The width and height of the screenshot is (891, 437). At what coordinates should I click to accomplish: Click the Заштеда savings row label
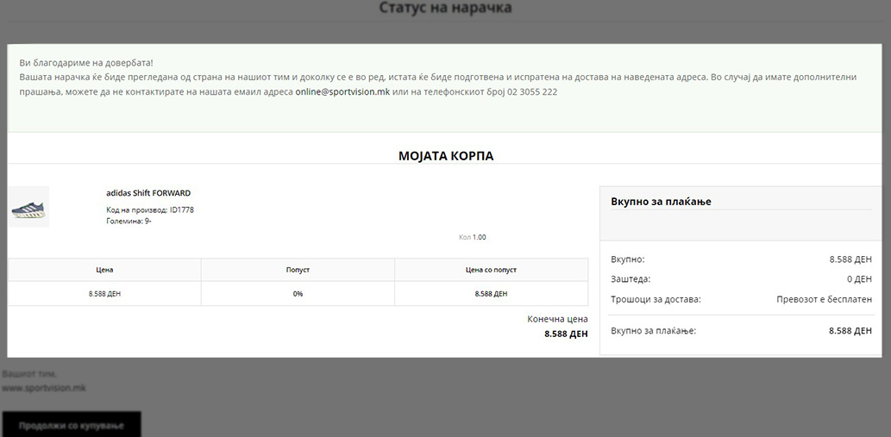[x=631, y=279]
